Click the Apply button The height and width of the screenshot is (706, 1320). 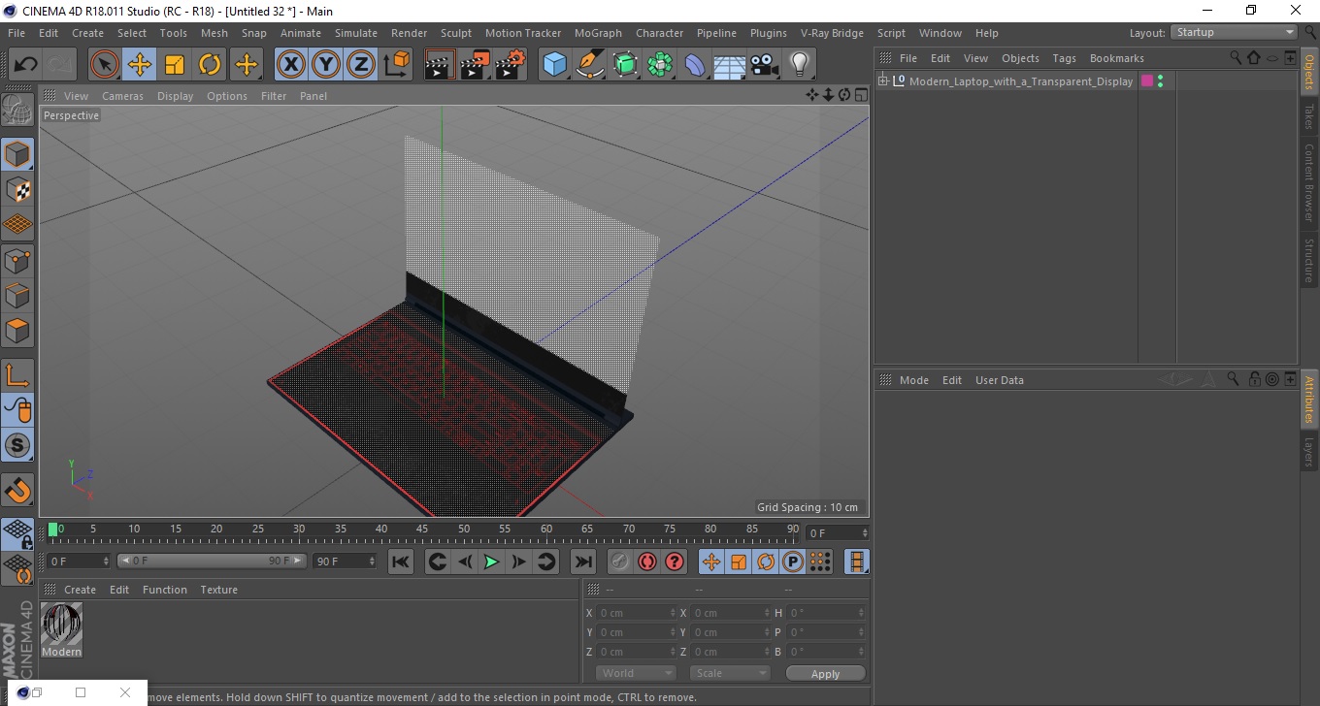[x=825, y=673]
